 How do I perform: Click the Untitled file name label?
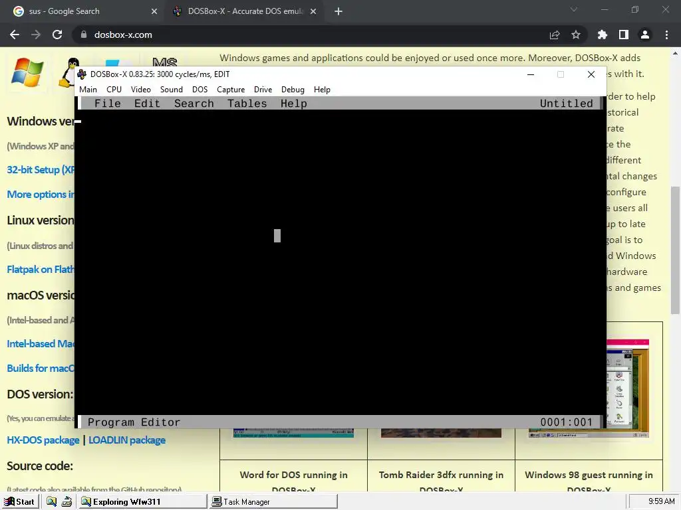click(567, 103)
